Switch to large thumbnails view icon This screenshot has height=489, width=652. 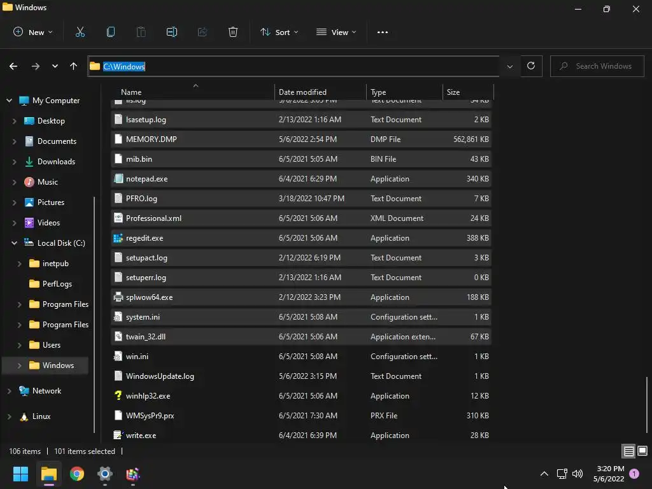tap(642, 451)
